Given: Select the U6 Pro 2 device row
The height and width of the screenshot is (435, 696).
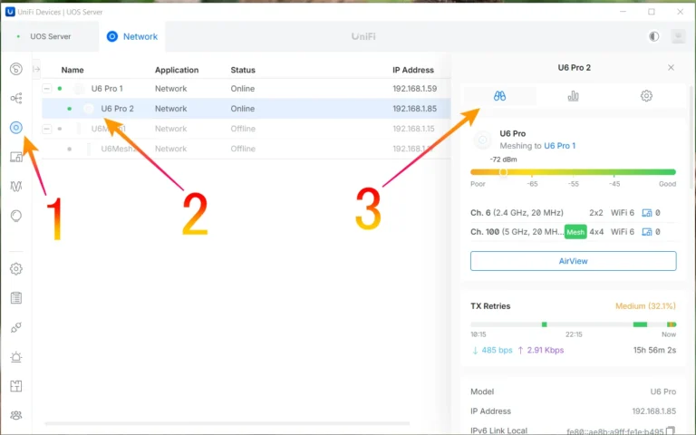Looking at the screenshot, I should [246, 109].
